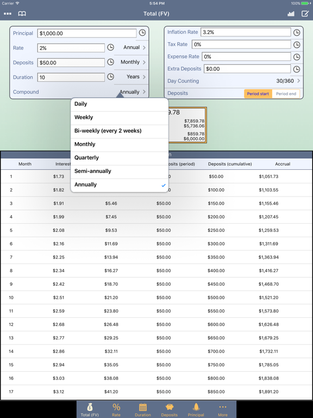Select cumulative interest $13.94

point(111,257)
